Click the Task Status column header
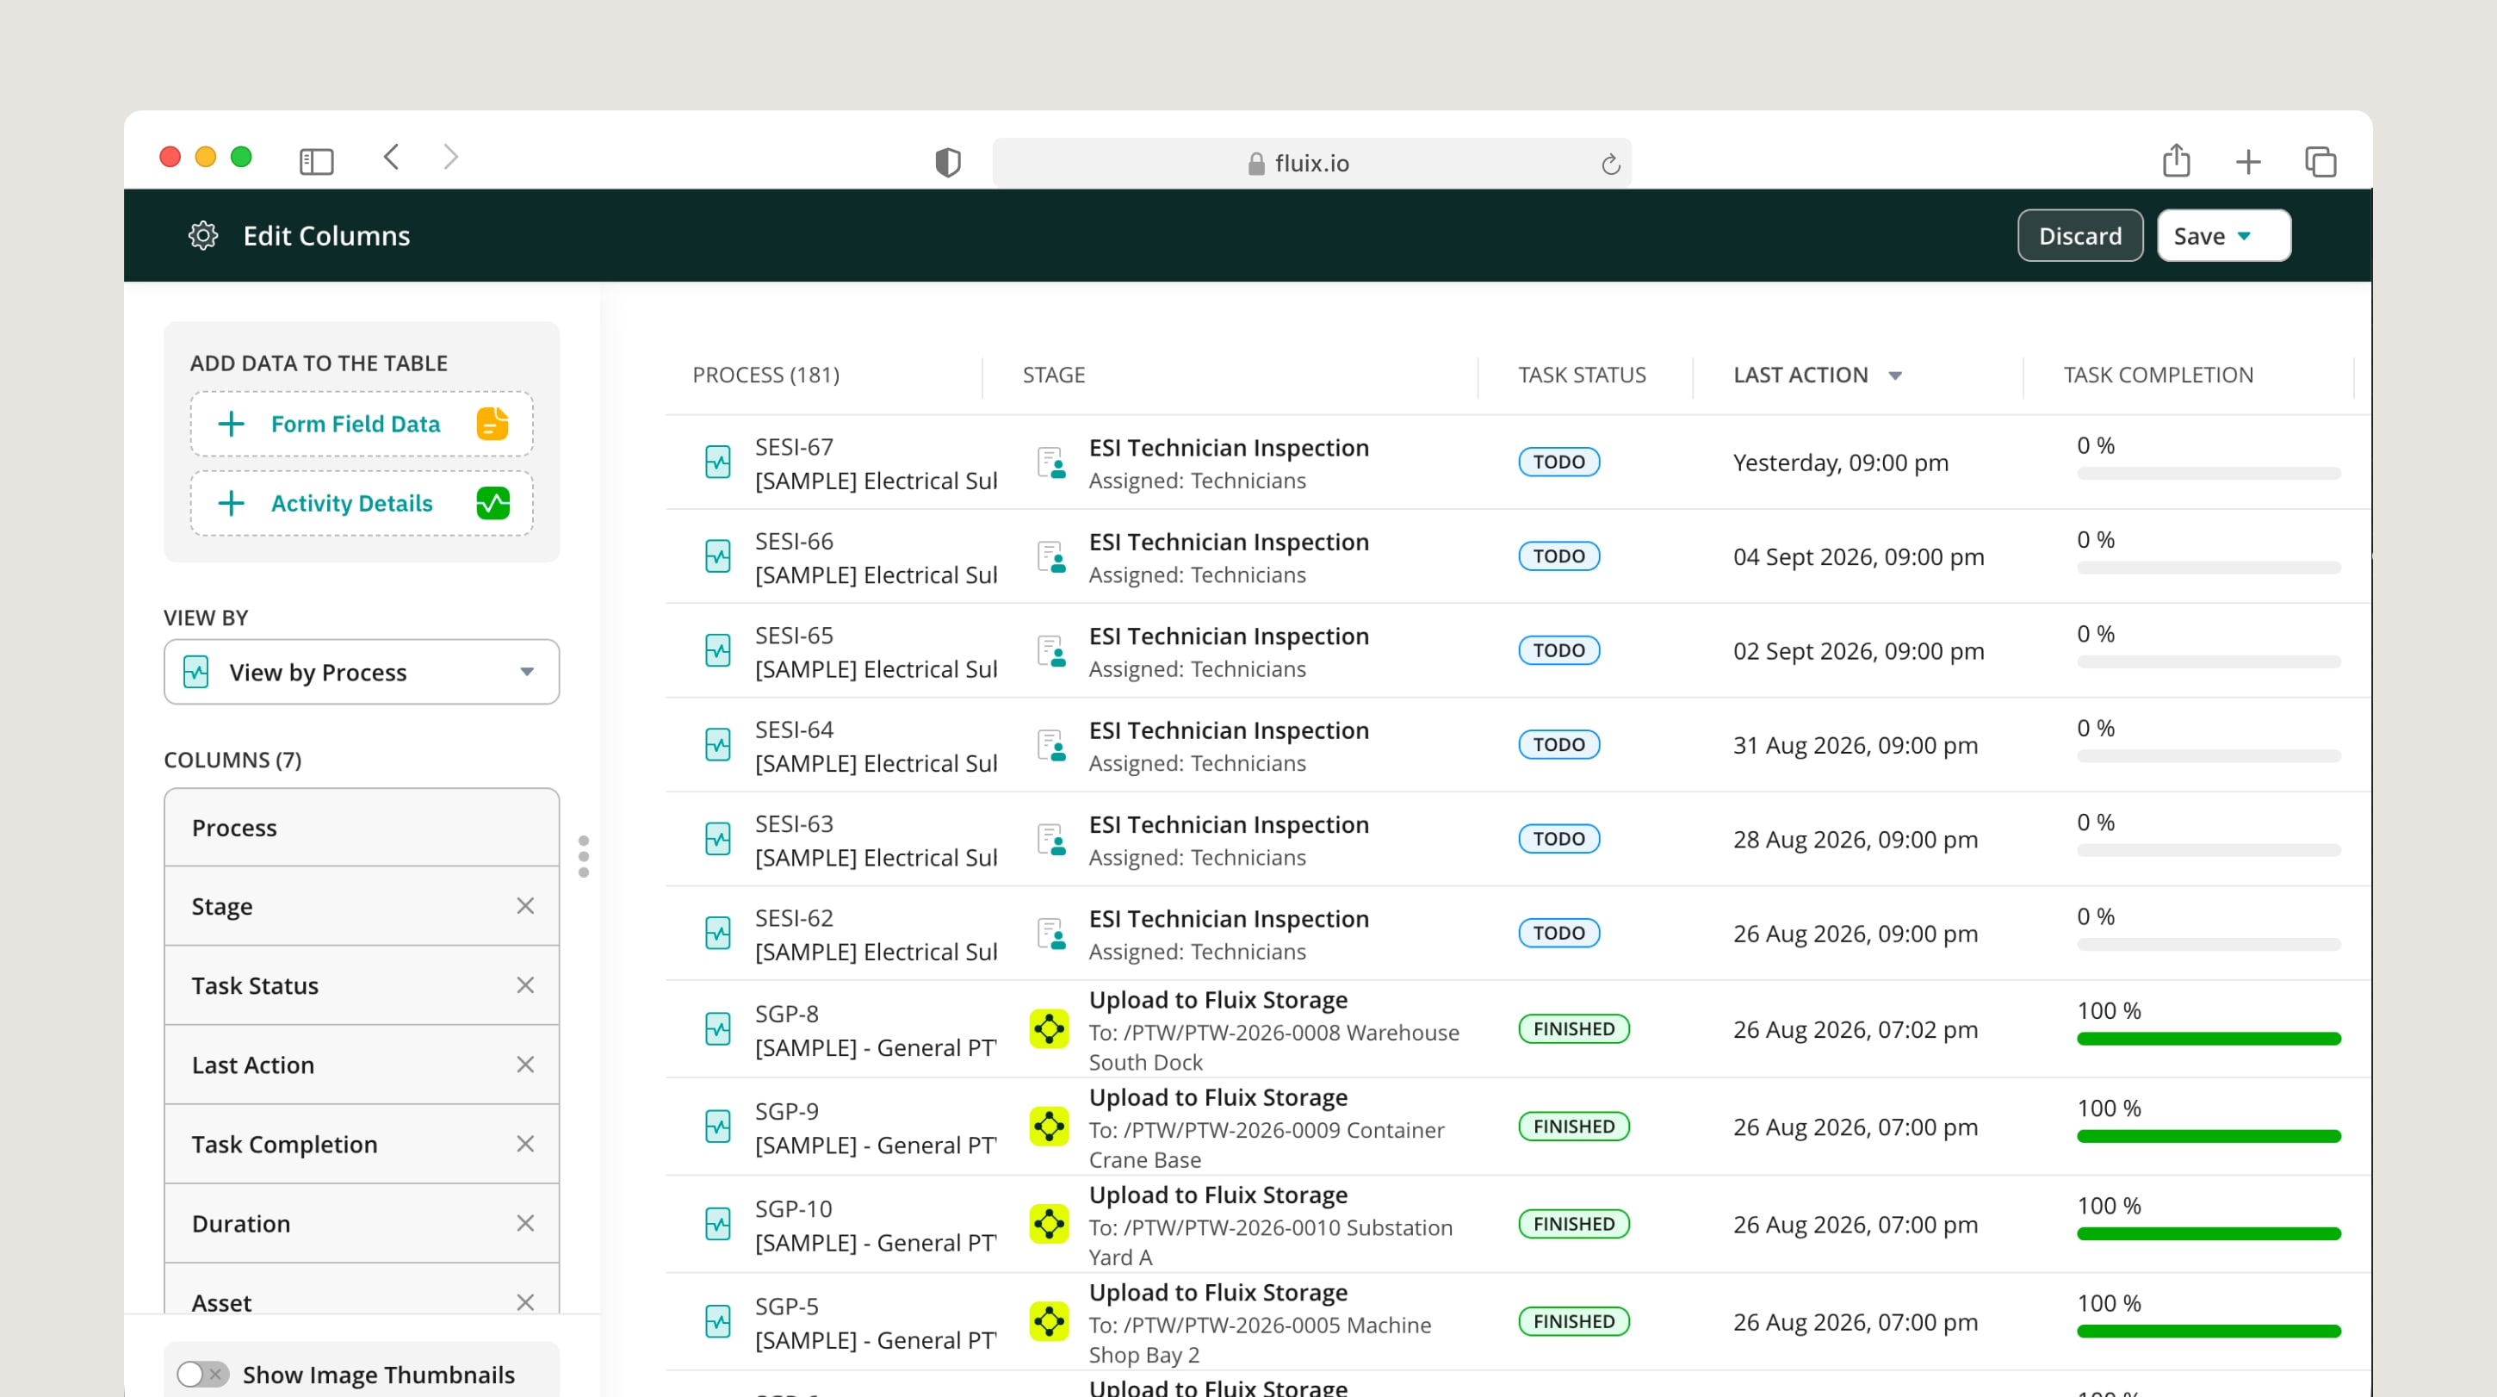Viewport: 2497px width, 1397px height. pos(1582,376)
